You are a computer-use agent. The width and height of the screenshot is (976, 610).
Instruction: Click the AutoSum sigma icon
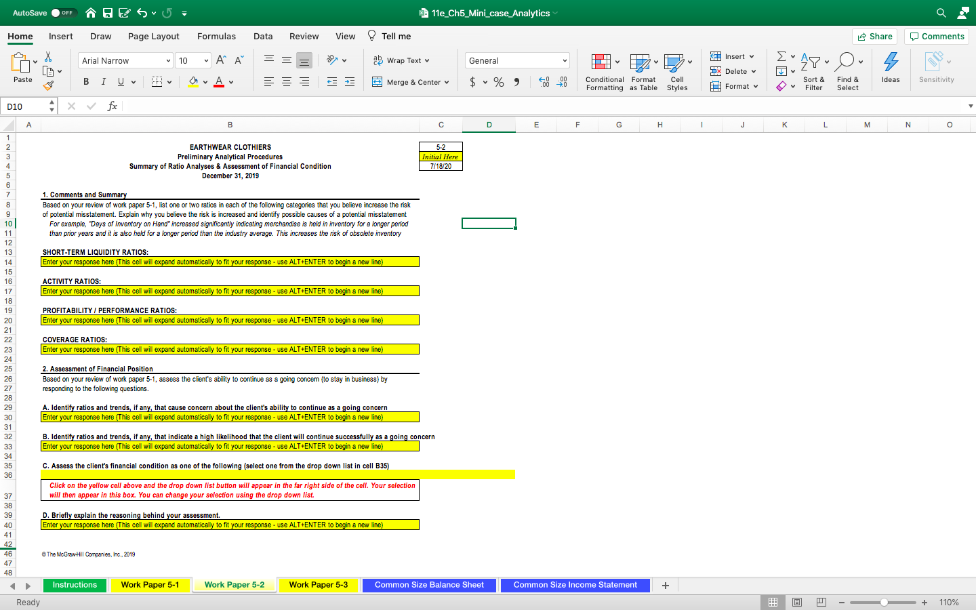pyautogui.click(x=781, y=56)
